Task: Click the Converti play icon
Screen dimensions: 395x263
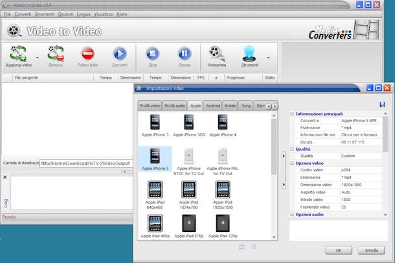Action: point(120,53)
